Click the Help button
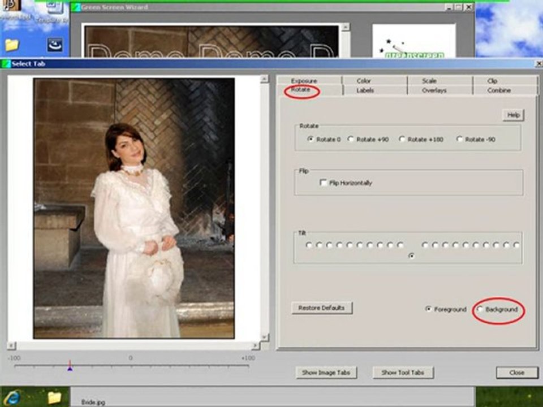 (513, 115)
